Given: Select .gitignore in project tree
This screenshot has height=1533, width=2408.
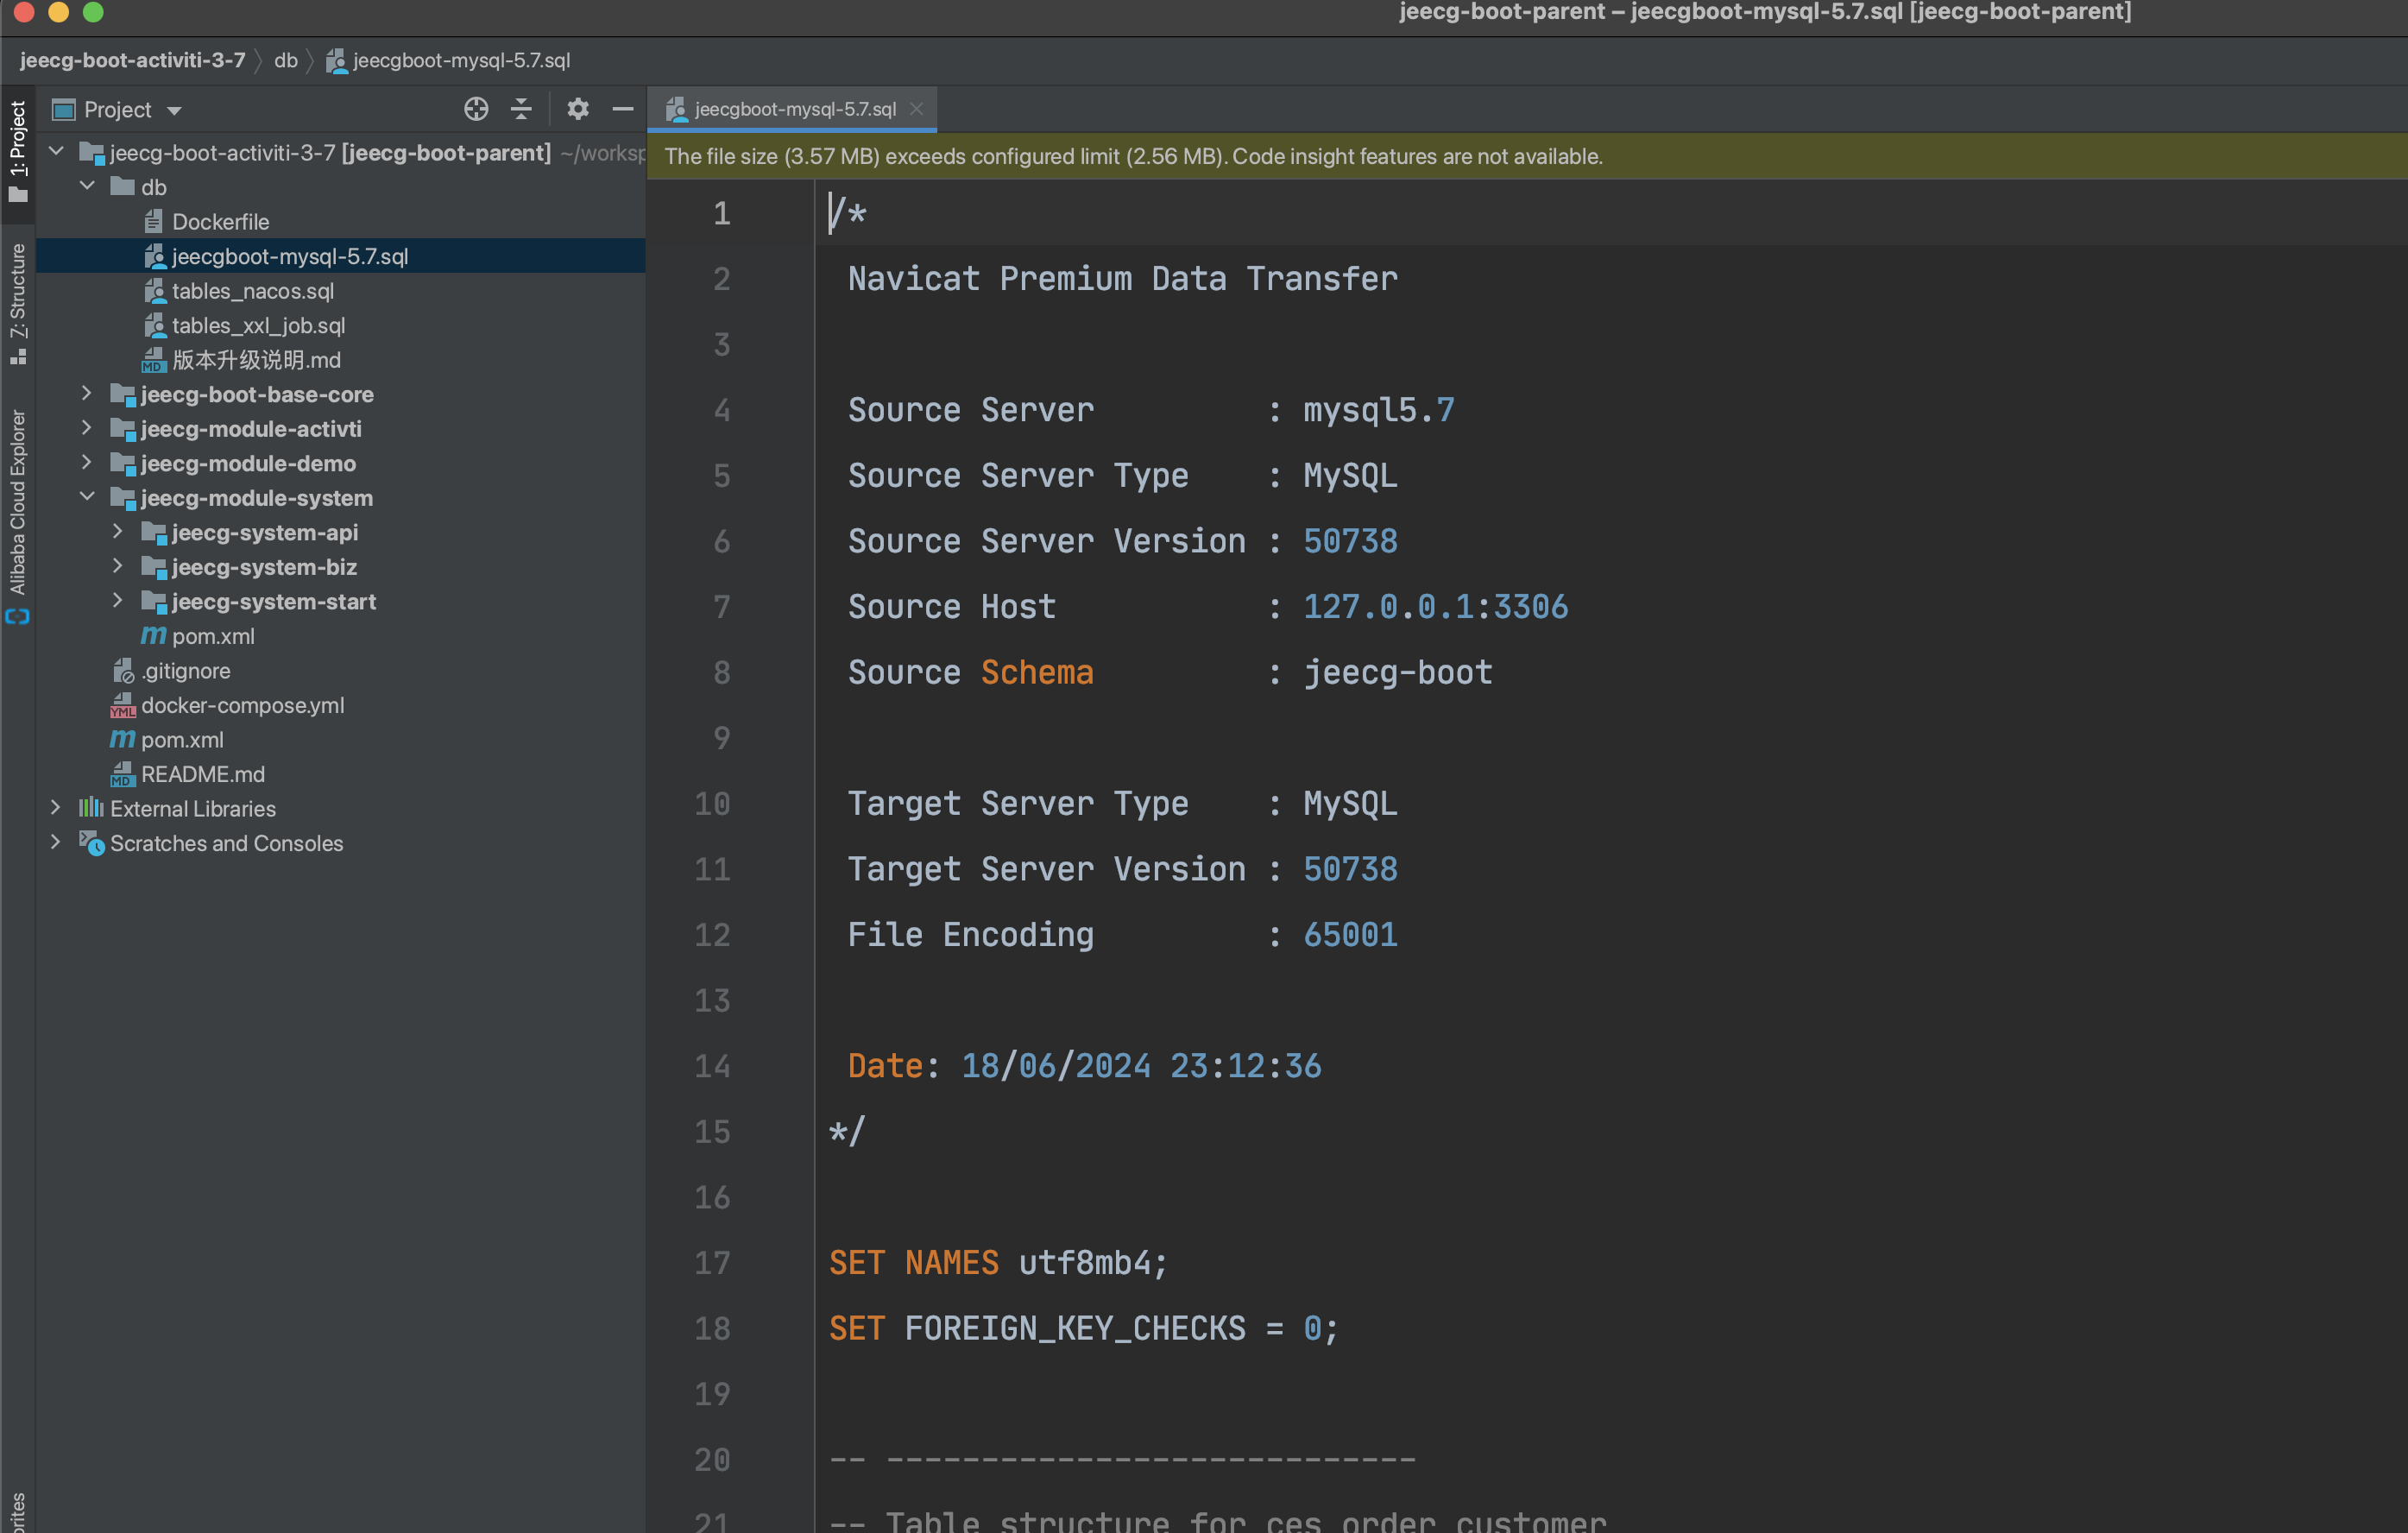Looking at the screenshot, I should point(185,671).
